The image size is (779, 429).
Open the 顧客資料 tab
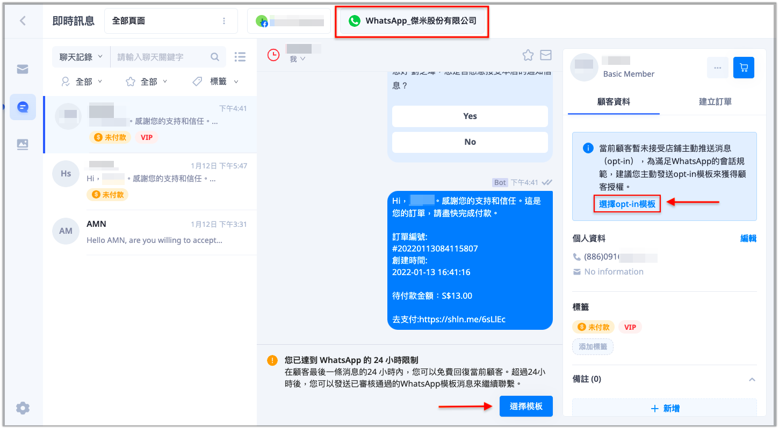(614, 101)
